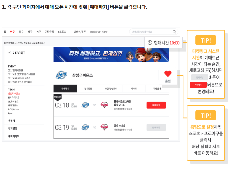Open 기타종목 in top navigation
This screenshot has width=231, height=171.
[49, 32]
